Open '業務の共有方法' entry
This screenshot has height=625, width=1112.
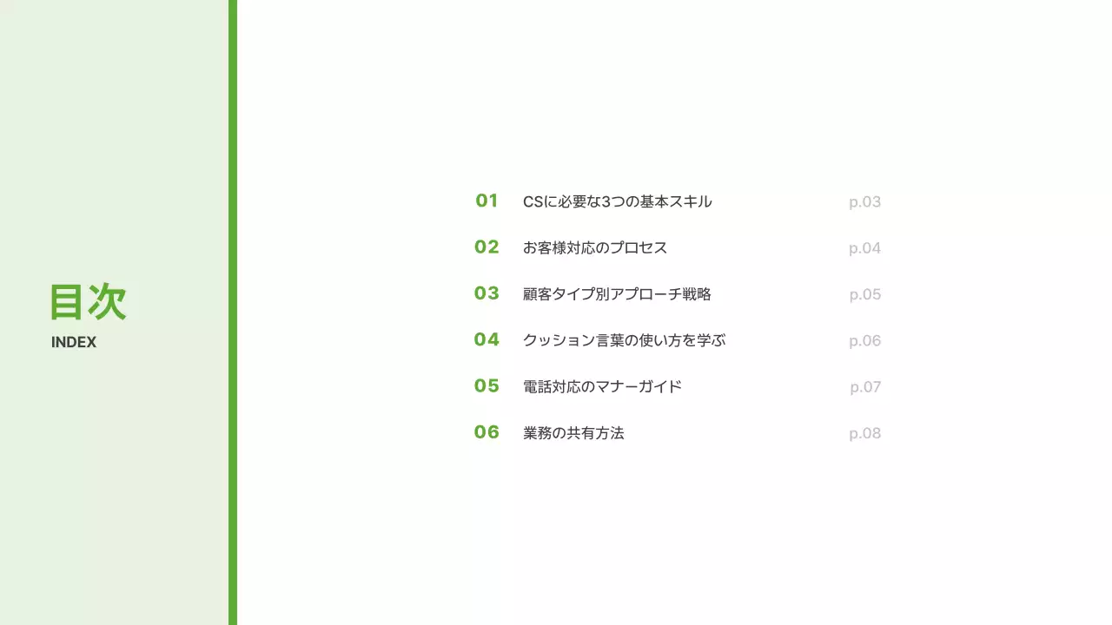point(573,432)
